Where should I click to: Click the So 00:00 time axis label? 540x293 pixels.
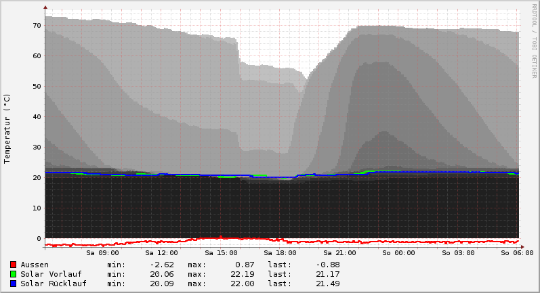coord(399,253)
